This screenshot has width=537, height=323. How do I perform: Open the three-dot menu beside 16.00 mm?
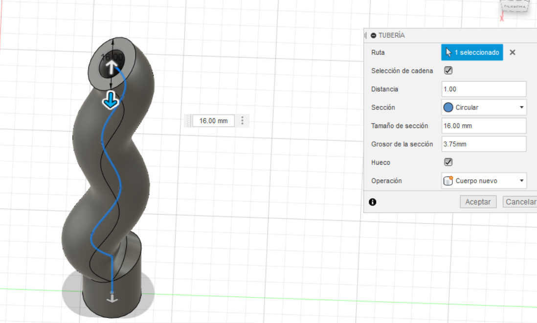(x=242, y=120)
